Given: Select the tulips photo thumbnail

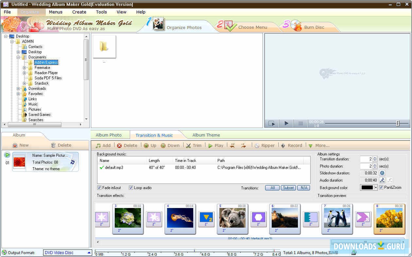Looking at the screenshot, I should (x=389, y=219).
